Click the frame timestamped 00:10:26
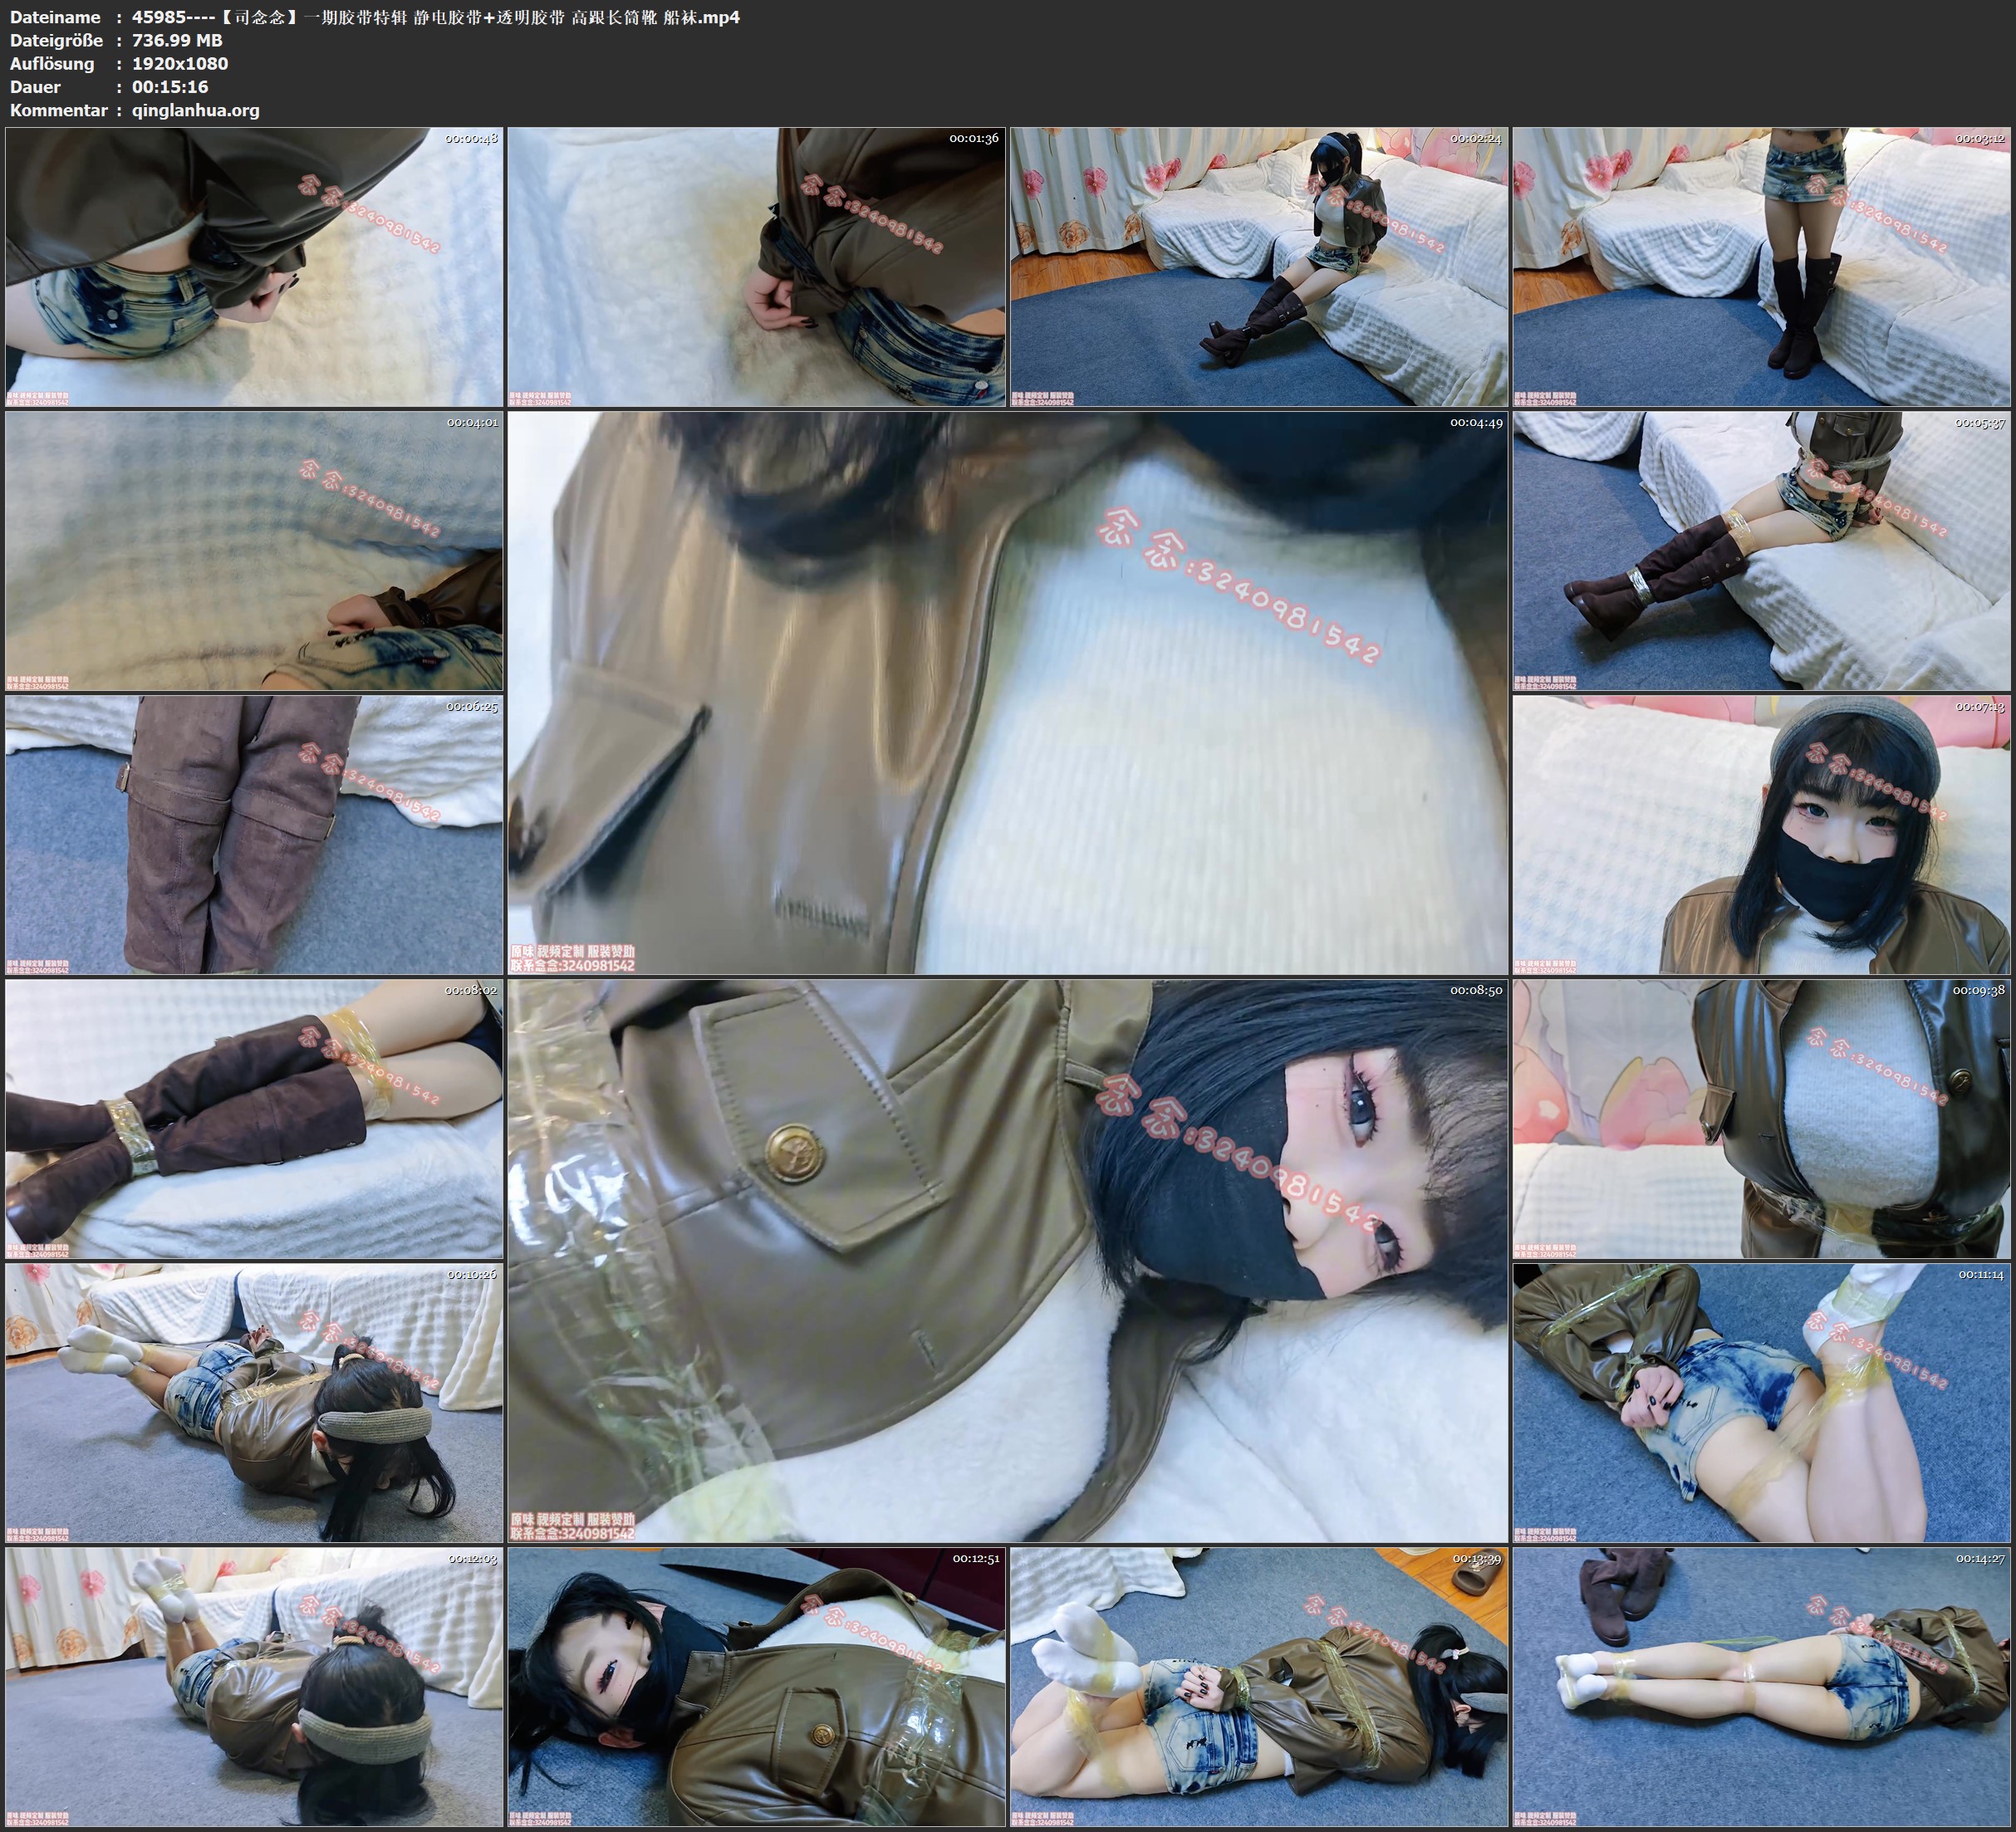 254,1403
